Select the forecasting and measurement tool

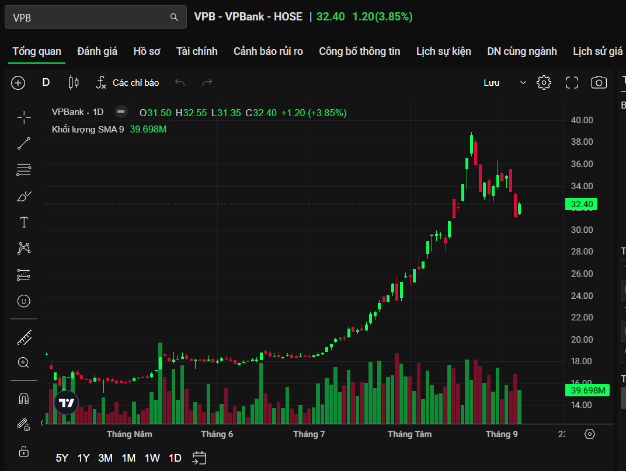24,275
